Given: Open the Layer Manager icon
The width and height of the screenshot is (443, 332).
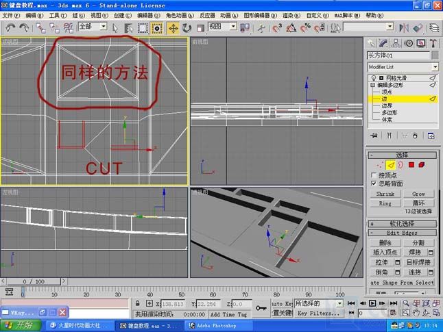Looking at the screenshot, I should pyautogui.click(x=434, y=27).
